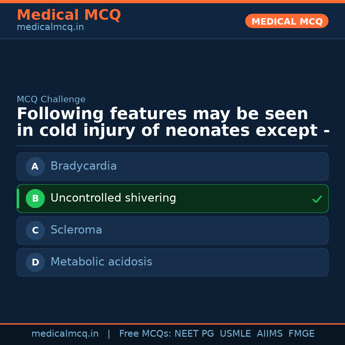
Task: Click the cold injury question heading
Action: 172,122
